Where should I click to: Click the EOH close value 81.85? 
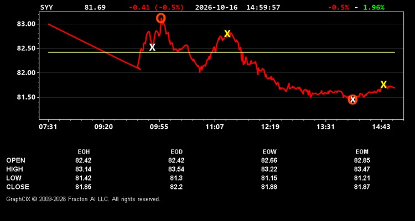click(x=83, y=187)
